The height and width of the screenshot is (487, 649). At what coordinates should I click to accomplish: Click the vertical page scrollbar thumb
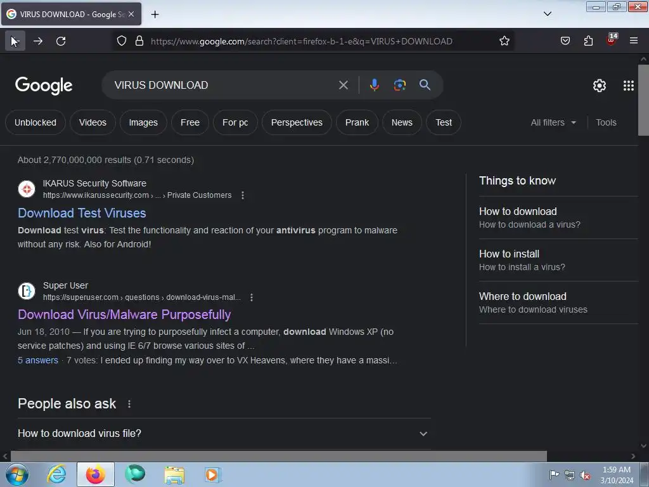coord(643,100)
